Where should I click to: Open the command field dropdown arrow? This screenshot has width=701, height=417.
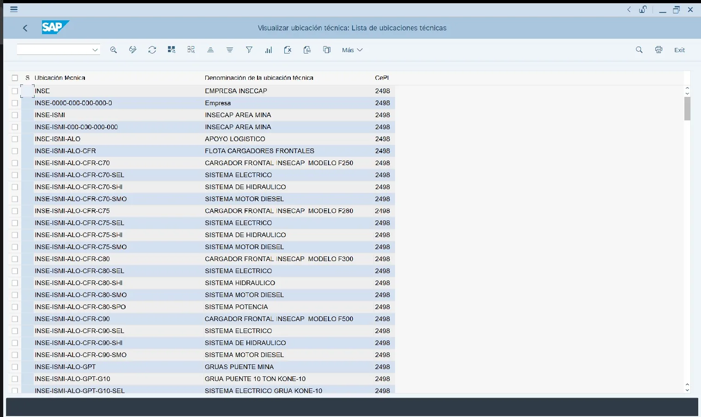(95, 50)
